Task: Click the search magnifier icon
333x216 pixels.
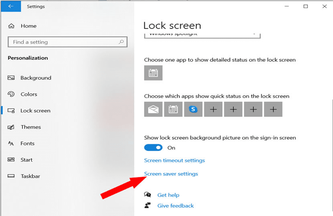Action: pyautogui.click(x=121, y=42)
